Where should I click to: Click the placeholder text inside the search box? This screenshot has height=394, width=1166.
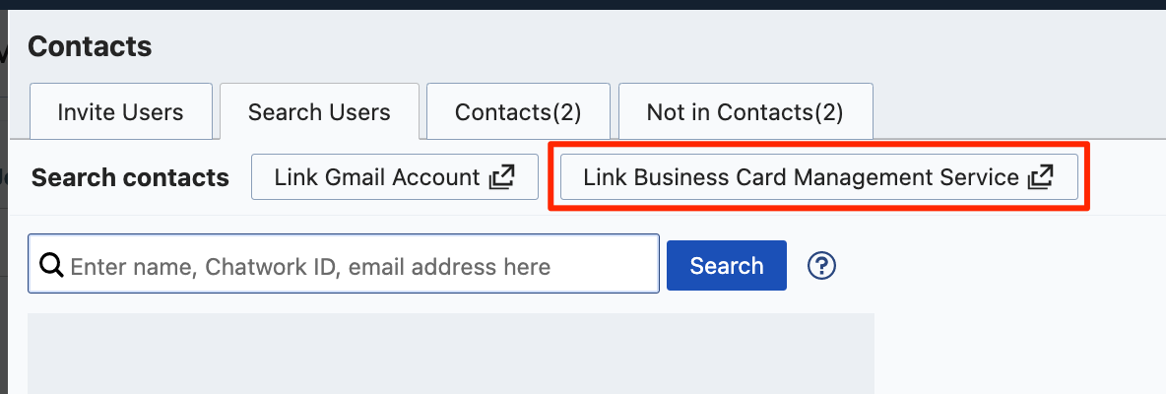[x=310, y=266]
